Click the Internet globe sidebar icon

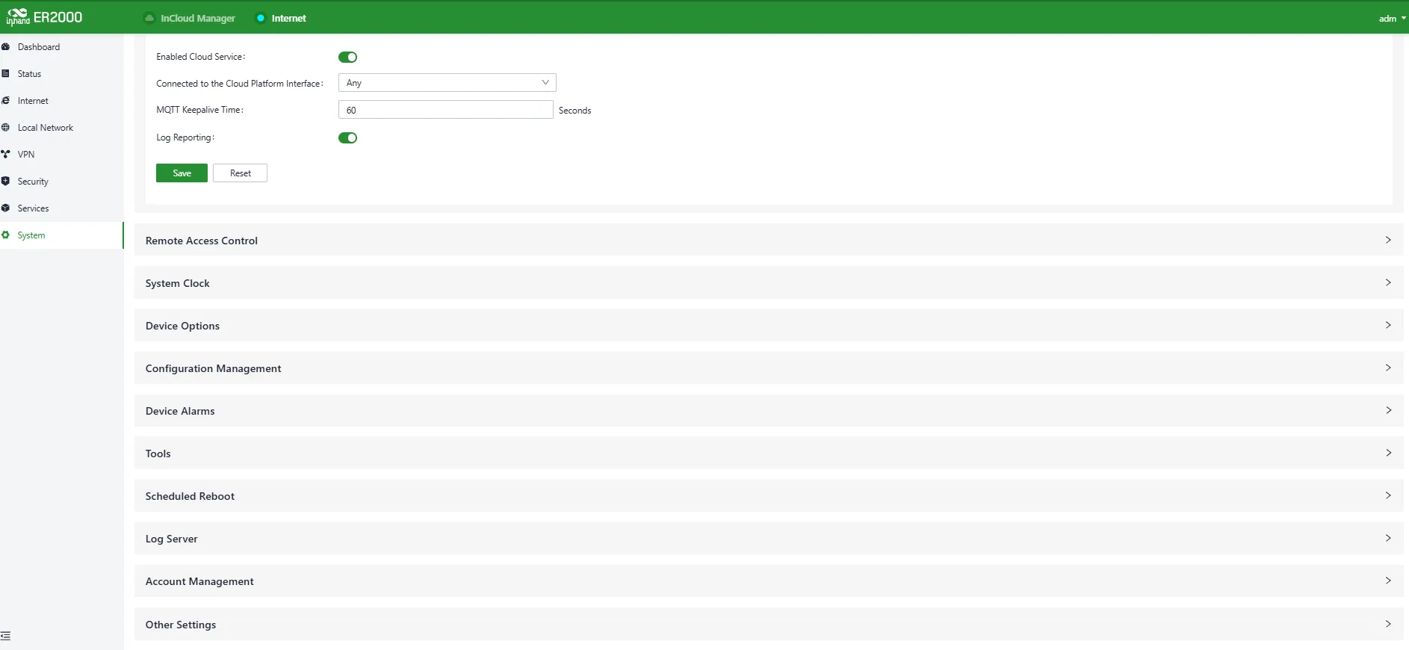[5, 101]
